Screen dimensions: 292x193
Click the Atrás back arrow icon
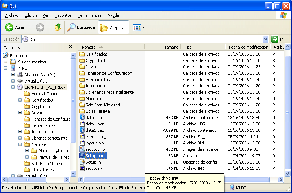[x=9, y=27]
